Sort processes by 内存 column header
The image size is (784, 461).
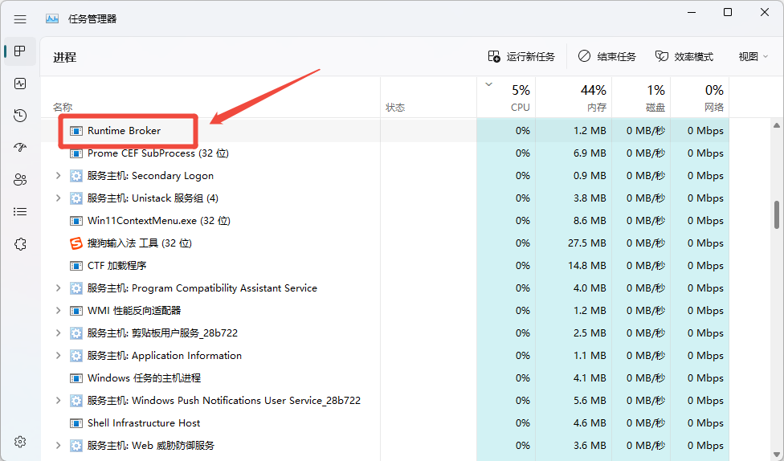tap(574, 97)
